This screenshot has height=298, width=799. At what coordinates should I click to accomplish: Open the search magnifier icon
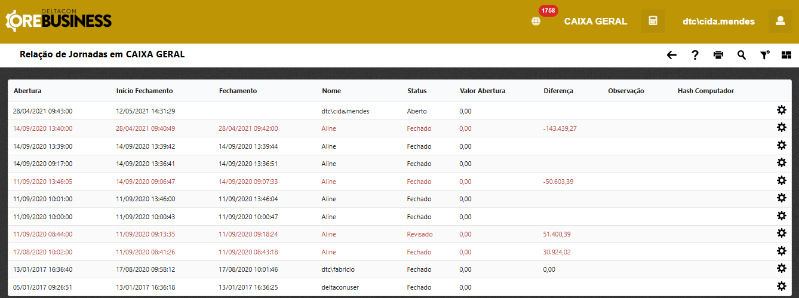click(742, 55)
